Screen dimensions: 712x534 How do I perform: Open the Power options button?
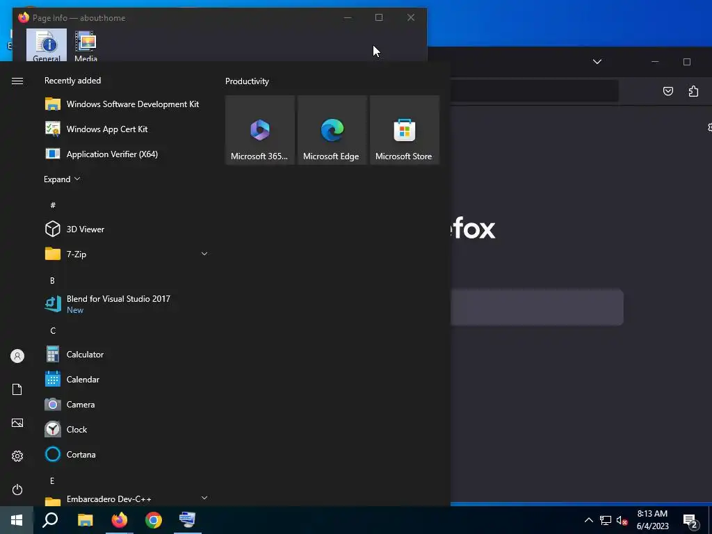click(x=17, y=489)
